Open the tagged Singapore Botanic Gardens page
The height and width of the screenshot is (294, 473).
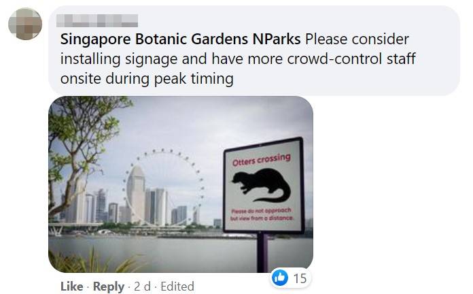154,39
